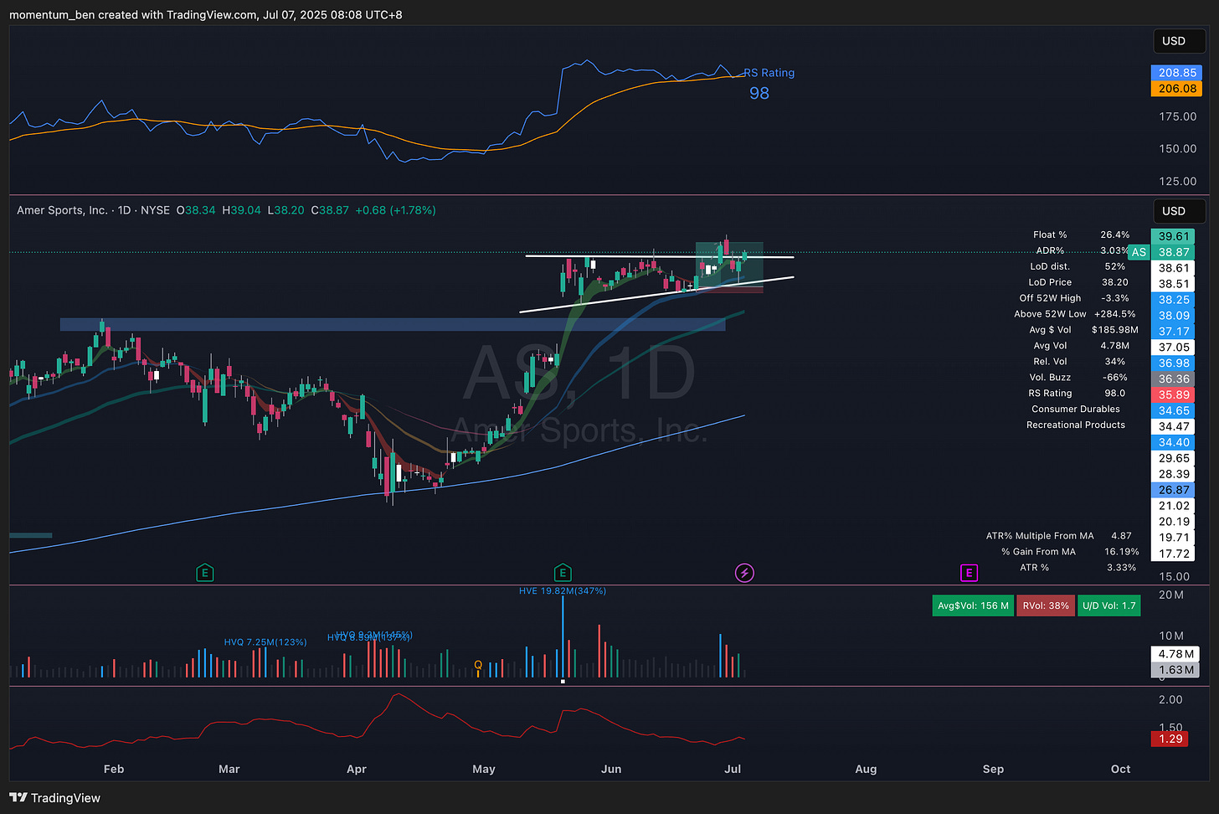This screenshot has height=814, width=1219.
Task: Click the HVE 19.82M(347%) volume annotation
Action: (x=563, y=591)
